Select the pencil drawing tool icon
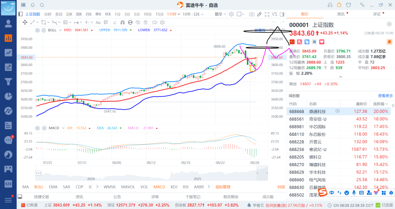This screenshot has width=395, height=209. pos(259,14)
